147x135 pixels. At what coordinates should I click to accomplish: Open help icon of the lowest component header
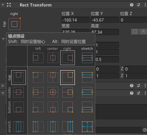pyautogui.click(x=132, y=93)
